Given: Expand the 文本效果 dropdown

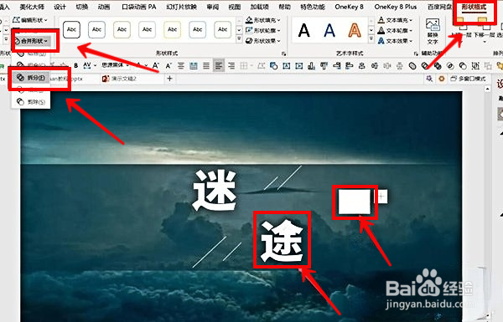Looking at the screenshot, I should (x=395, y=41).
